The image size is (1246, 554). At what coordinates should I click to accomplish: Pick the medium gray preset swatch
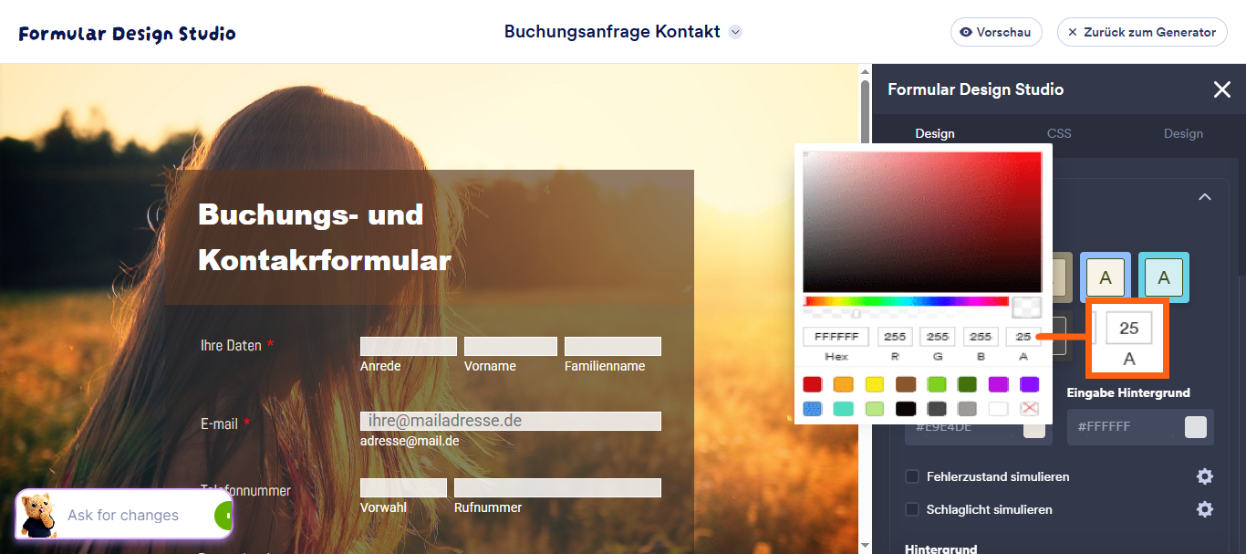click(x=968, y=409)
